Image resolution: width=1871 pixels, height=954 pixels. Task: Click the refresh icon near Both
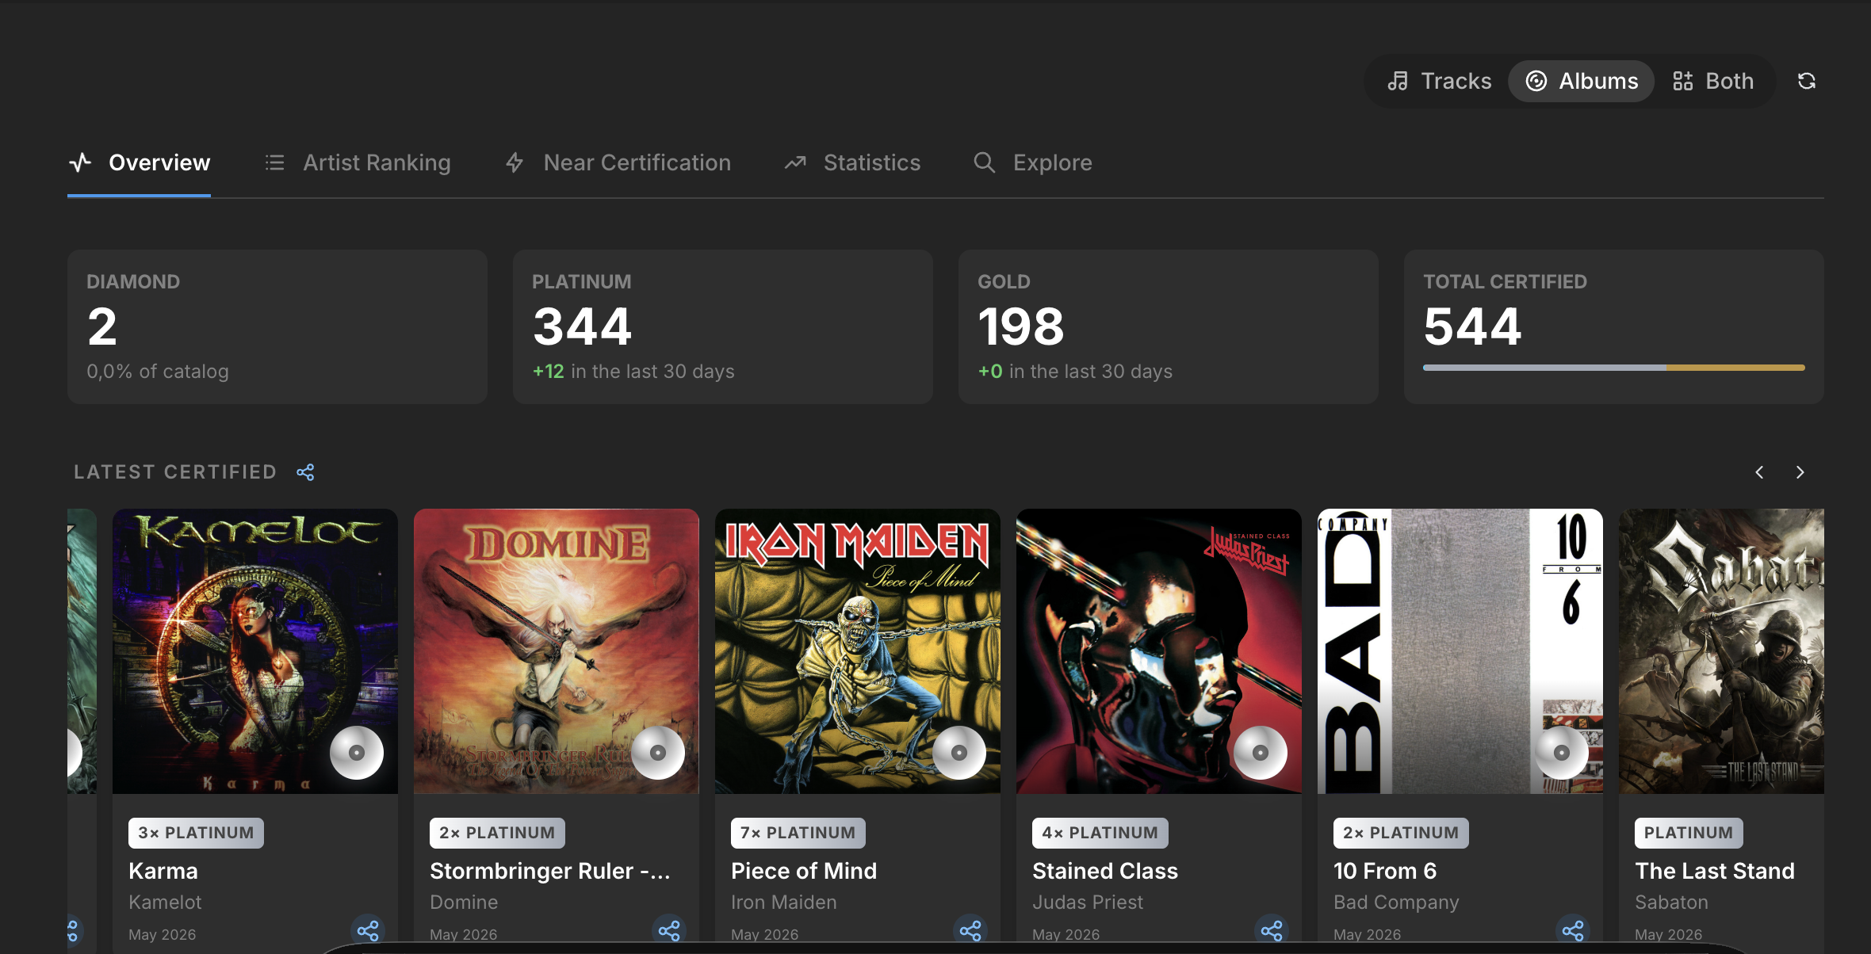point(1807,81)
